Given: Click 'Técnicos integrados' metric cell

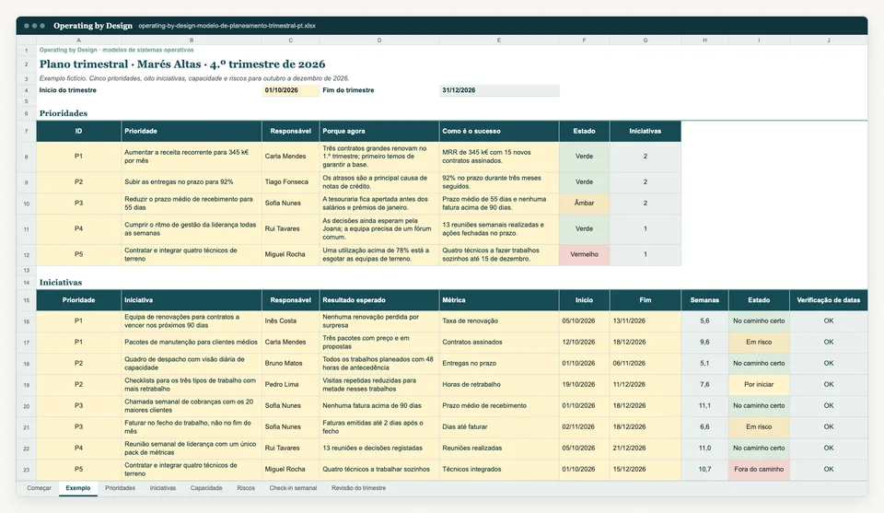Looking at the screenshot, I should 499,470.
